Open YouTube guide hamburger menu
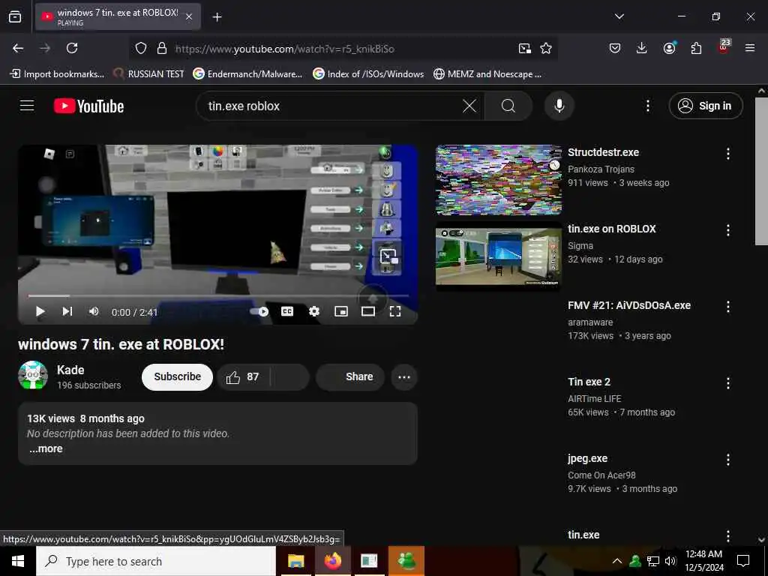This screenshot has height=576, width=768. pyautogui.click(x=27, y=106)
